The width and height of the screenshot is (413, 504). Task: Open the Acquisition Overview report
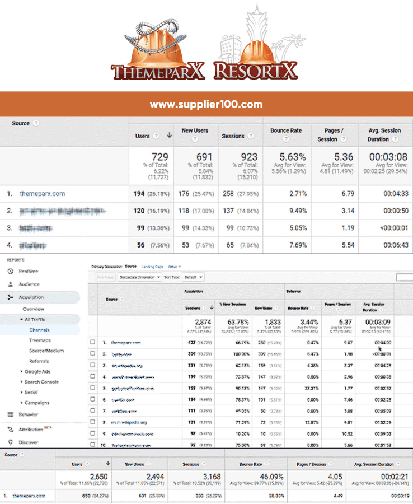(34, 309)
